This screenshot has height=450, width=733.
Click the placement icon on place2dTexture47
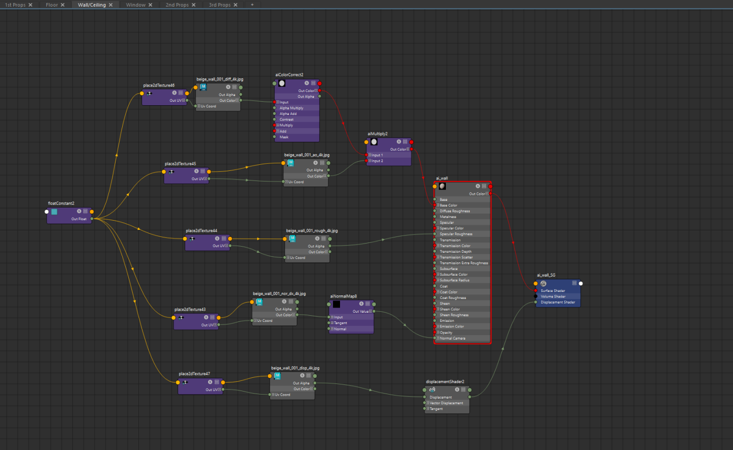[x=185, y=382]
